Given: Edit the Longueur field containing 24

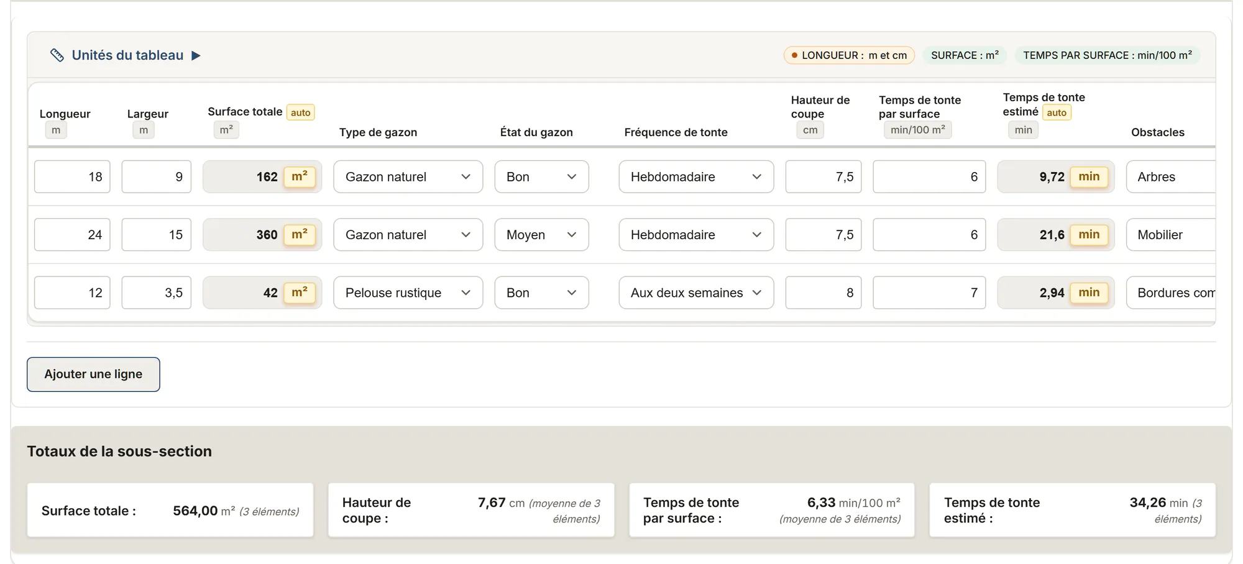Looking at the screenshot, I should click(72, 235).
